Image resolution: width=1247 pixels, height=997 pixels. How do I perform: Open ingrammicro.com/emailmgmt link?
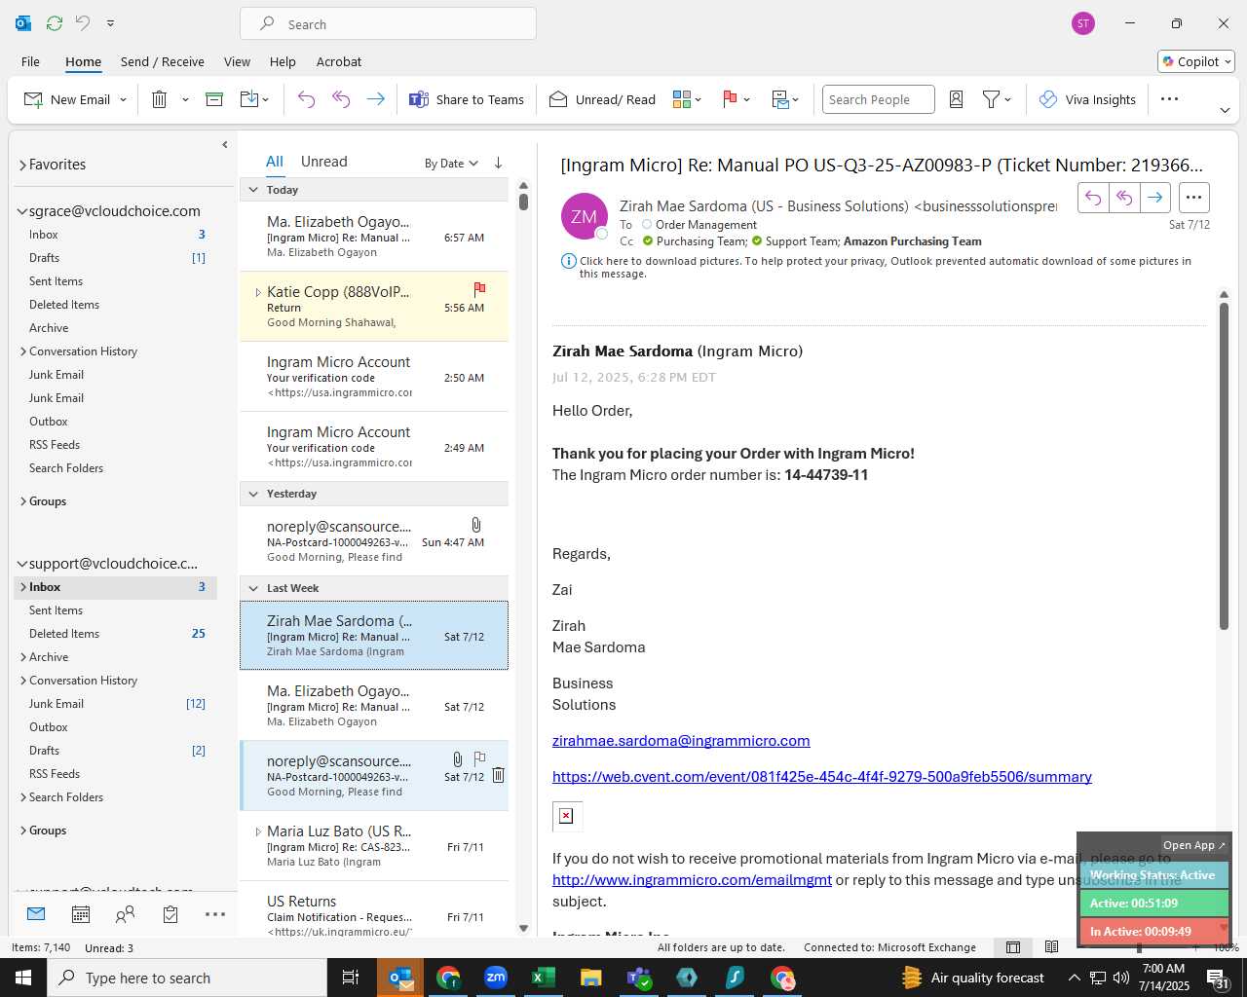(692, 880)
